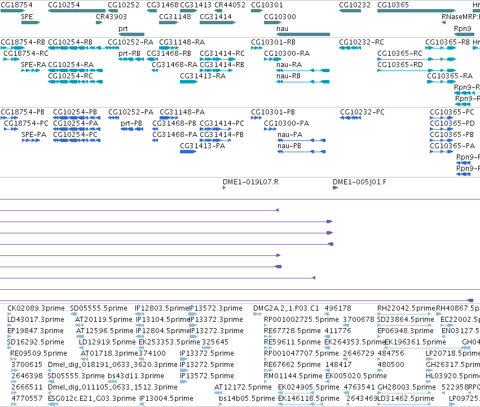This screenshot has width=480, height=407.
Task: Click the IP13004.5prime EST label
Action: 166,399
